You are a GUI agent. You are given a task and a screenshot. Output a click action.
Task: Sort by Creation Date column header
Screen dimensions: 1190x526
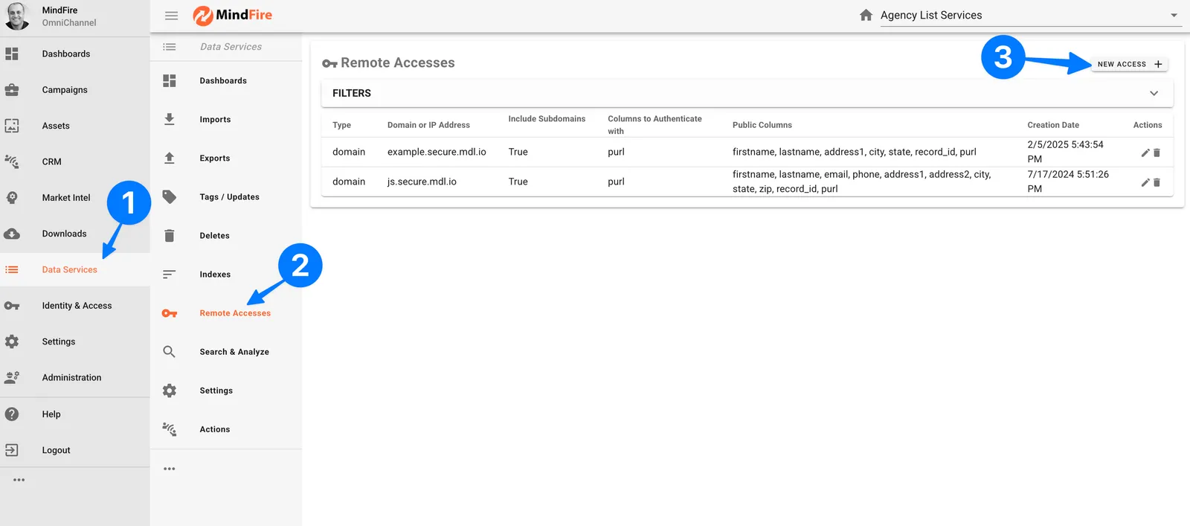click(1052, 125)
